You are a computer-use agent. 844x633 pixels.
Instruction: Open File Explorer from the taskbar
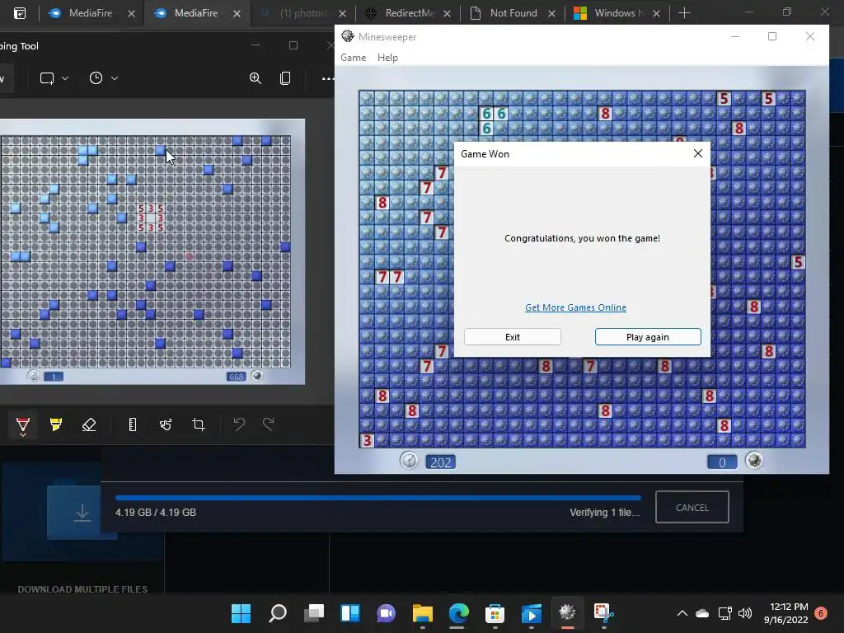[423, 613]
